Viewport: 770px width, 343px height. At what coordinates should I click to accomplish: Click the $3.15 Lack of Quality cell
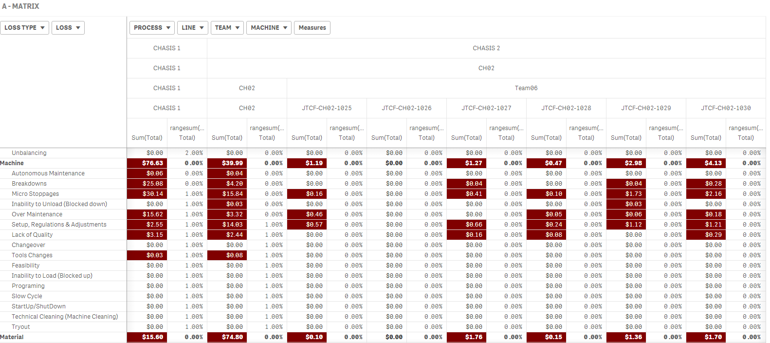(147, 235)
